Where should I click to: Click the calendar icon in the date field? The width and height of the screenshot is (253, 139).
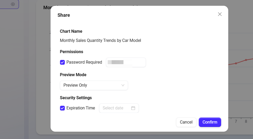(x=133, y=108)
